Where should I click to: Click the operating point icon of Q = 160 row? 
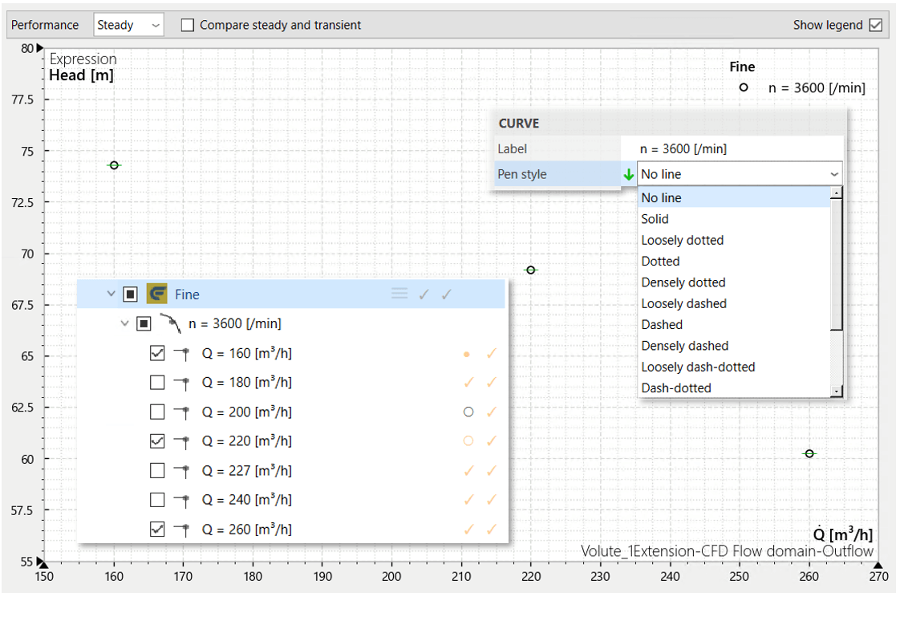click(x=182, y=354)
